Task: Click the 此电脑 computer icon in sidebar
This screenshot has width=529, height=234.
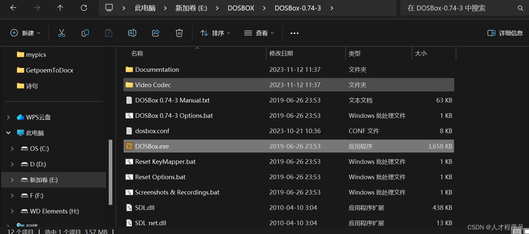Action: point(21,133)
